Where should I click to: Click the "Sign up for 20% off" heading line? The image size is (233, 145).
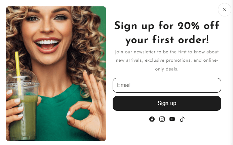tap(167, 26)
